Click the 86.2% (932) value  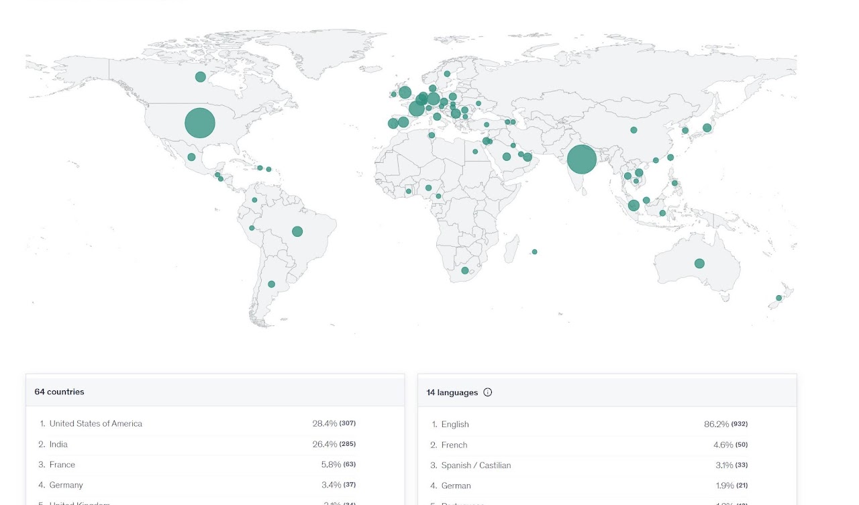click(725, 424)
